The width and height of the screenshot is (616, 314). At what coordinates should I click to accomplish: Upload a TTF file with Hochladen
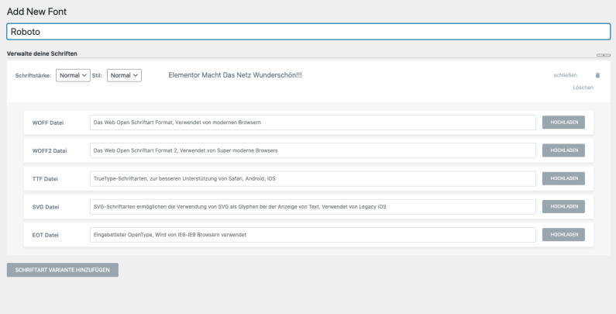coord(563,178)
